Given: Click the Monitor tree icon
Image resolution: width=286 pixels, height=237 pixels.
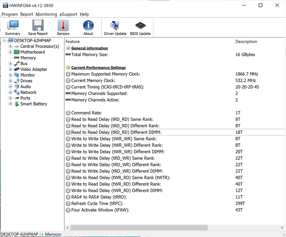Looking at the screenshot, I should click(17, 75).
